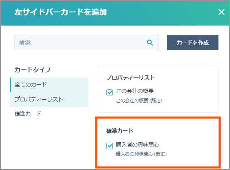The height and width of the screenshot is (170, 230).
Task: Click the blank area of highlighted 標準カード card
Action: tap(191, 143)
